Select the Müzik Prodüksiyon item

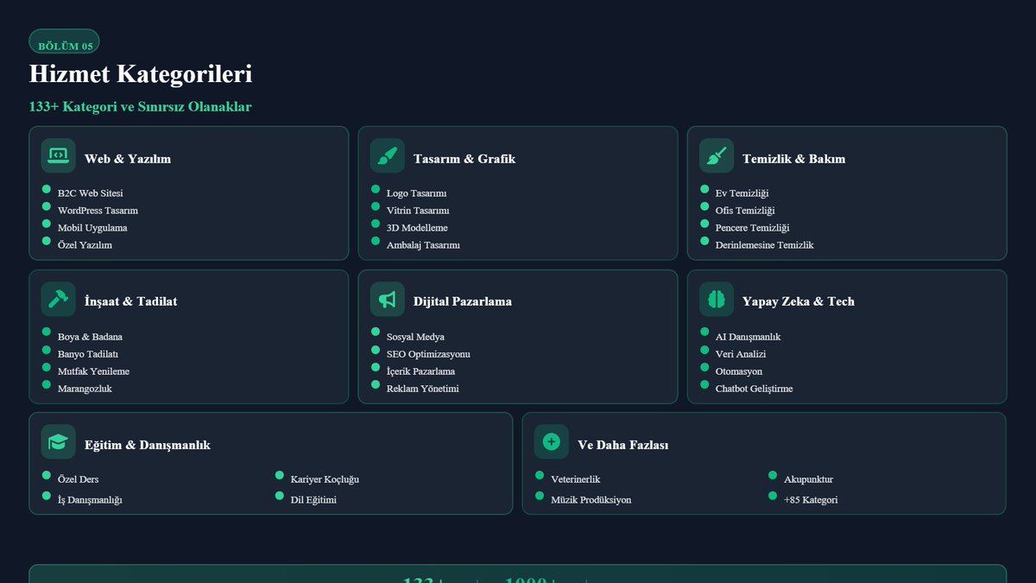tap(591, 500)
